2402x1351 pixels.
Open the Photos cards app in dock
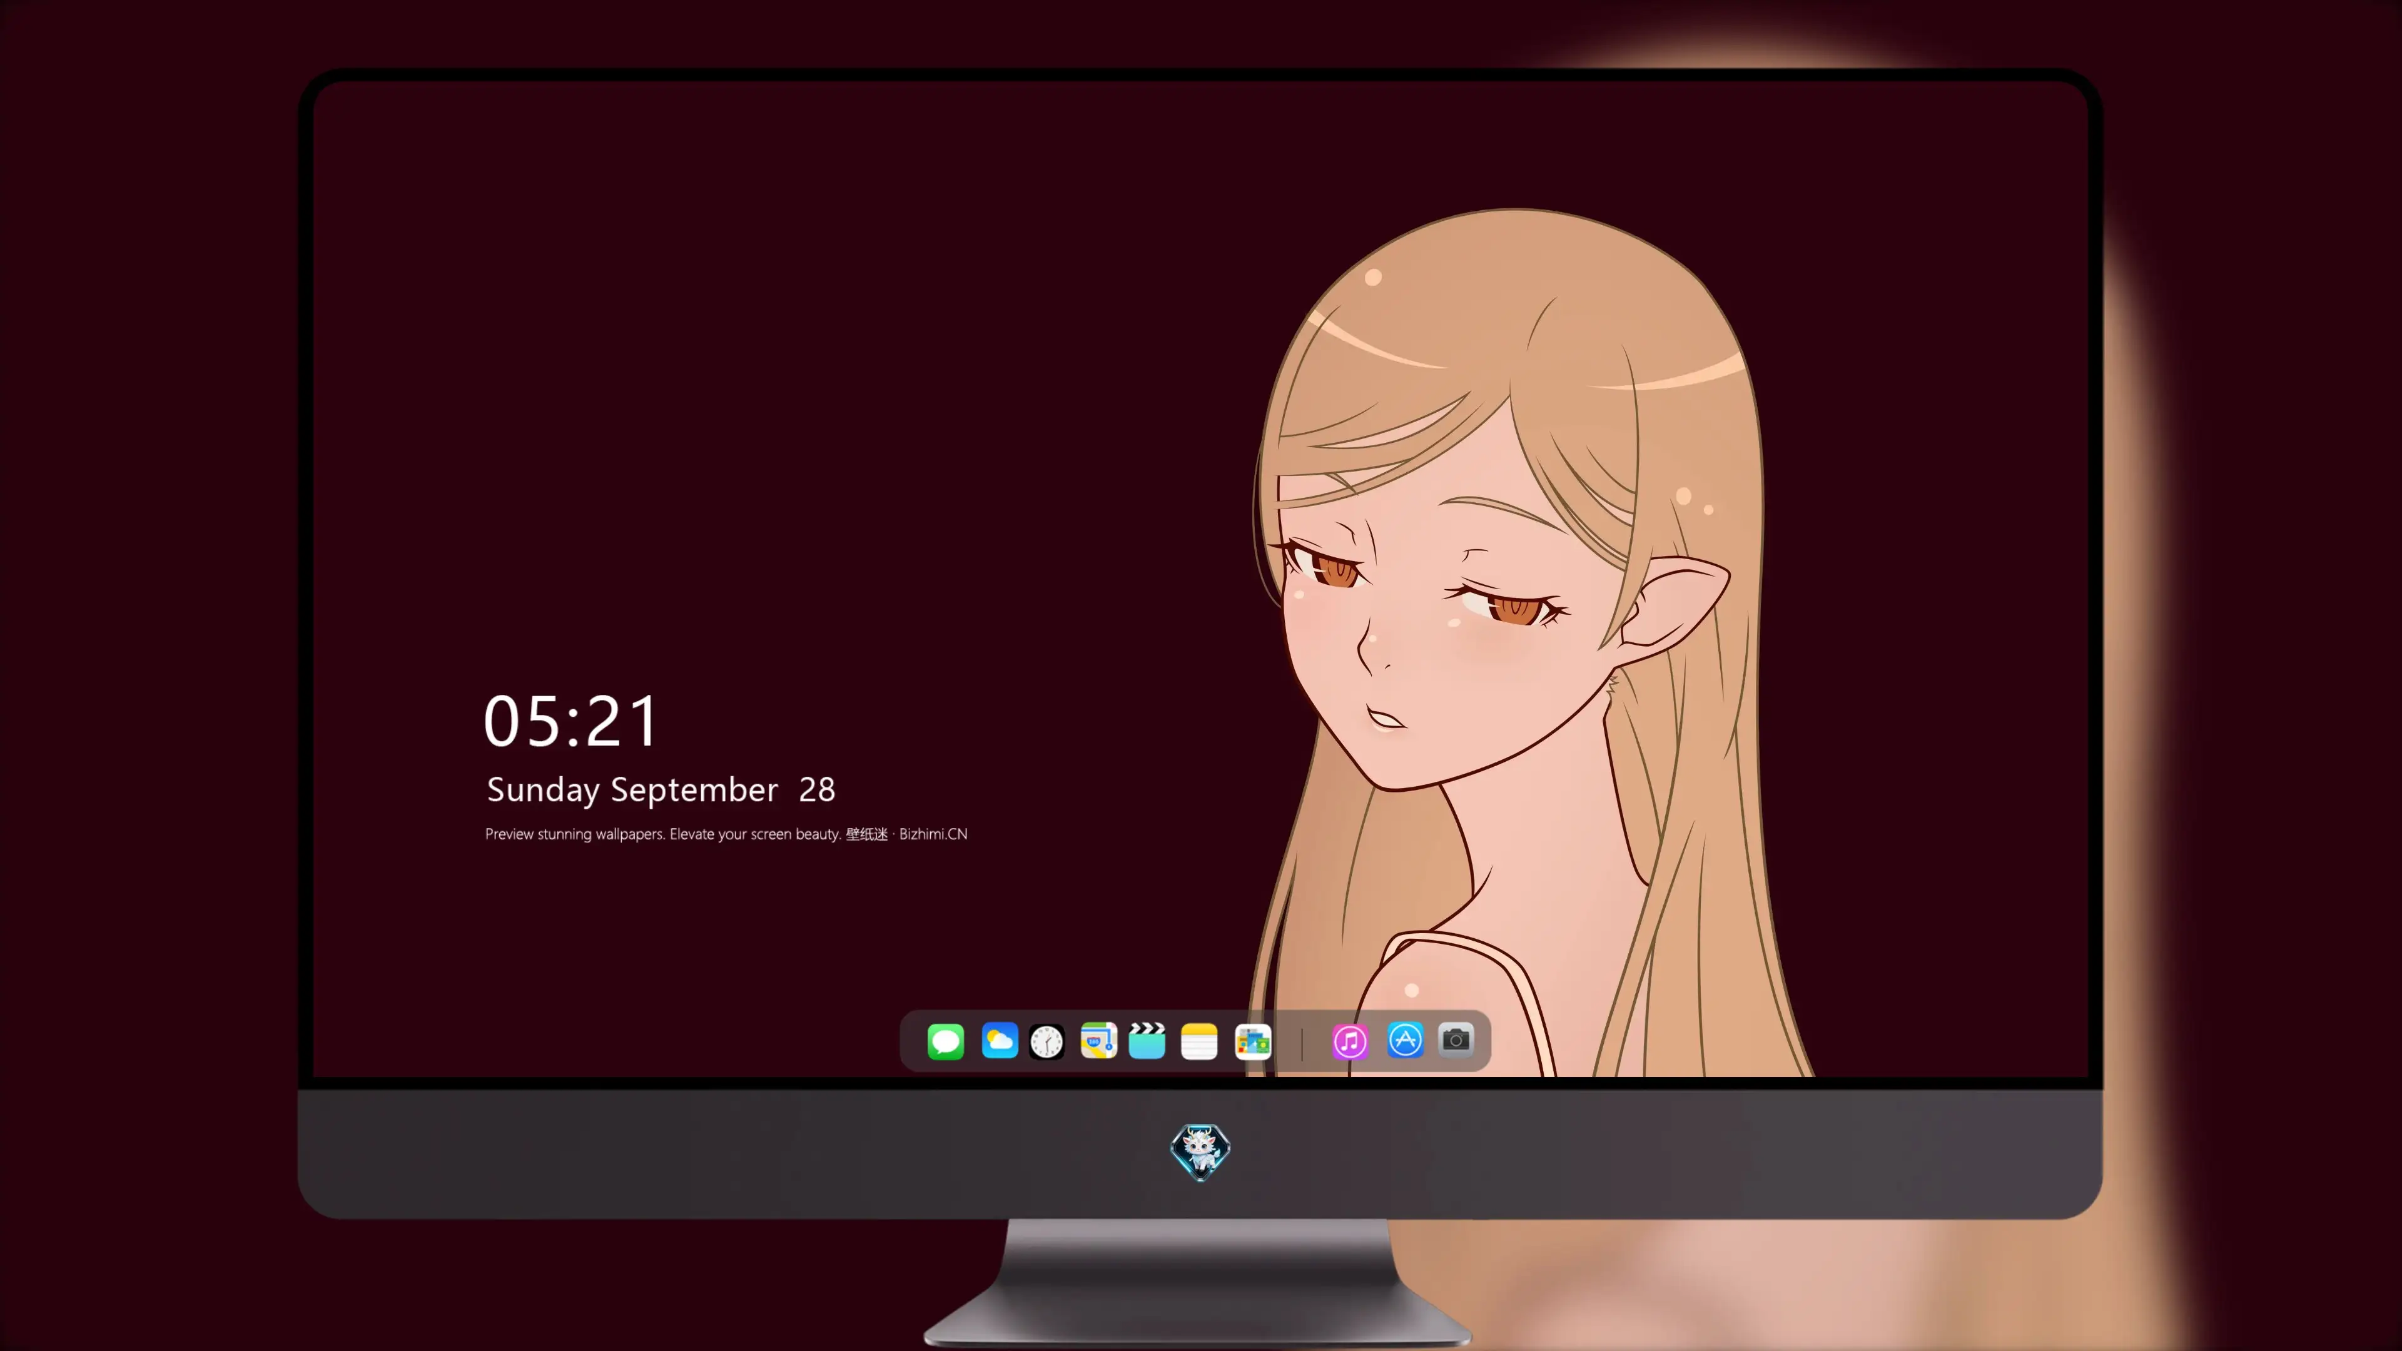pyautogui.click(x=1252, y=1041)
